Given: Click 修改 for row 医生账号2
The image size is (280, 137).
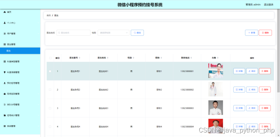Looking at the screenshot, I should click(252, 90).
